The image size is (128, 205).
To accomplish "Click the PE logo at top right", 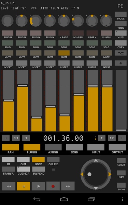I will coord(120,6).
